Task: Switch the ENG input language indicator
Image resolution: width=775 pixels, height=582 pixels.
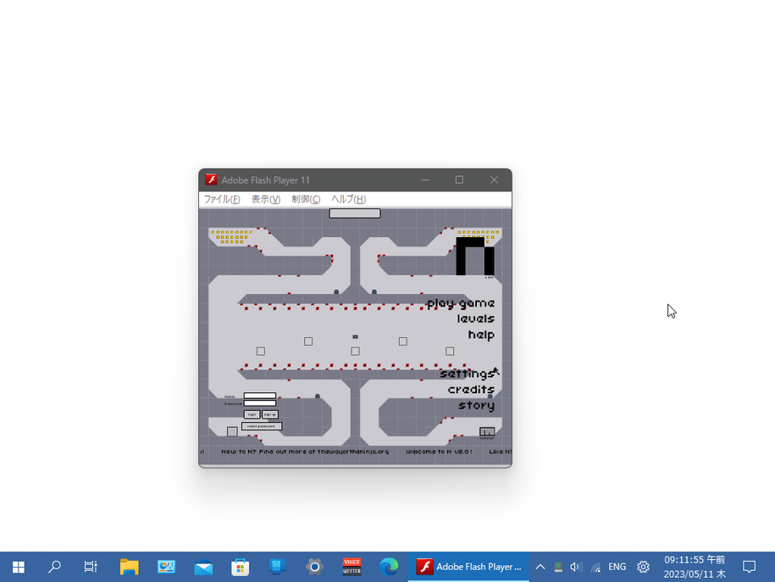Action: click(x=617, y=567)
